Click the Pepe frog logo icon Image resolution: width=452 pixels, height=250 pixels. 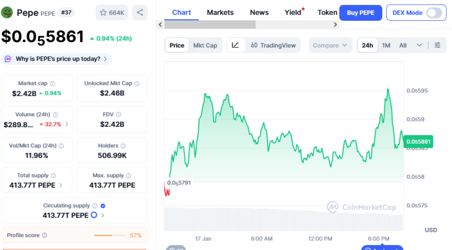pyautogui.click(x=7, y=12)
